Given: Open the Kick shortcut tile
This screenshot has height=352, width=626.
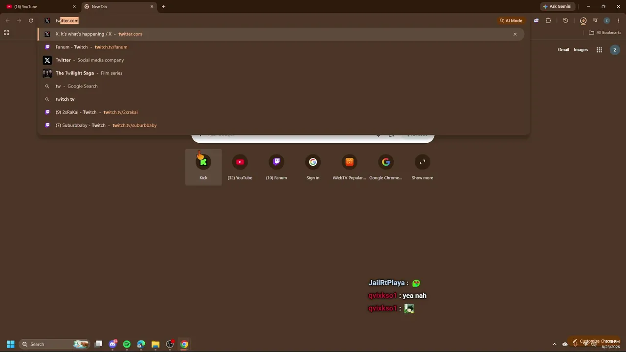Looking at the screenshot, I should (x=203, y=167).
